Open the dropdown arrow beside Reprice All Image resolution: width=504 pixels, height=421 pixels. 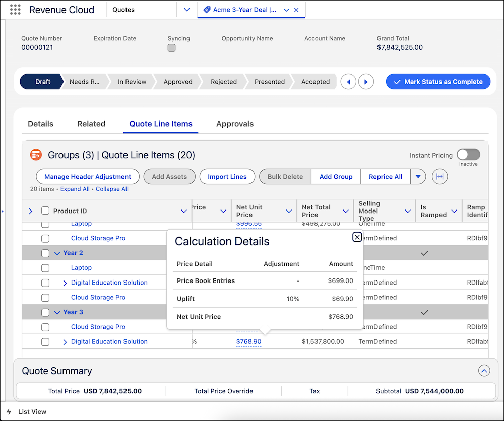[418, 177]
